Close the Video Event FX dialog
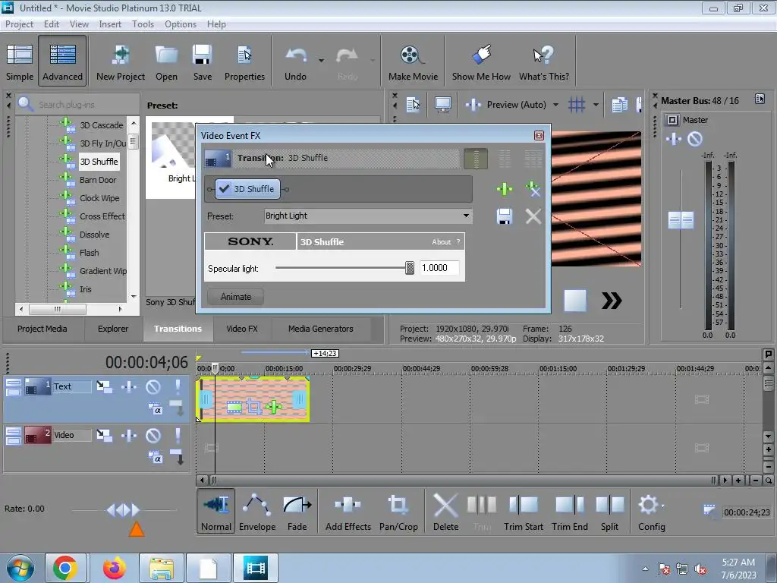Screen dimensions: 777x583 pos(539,135)
